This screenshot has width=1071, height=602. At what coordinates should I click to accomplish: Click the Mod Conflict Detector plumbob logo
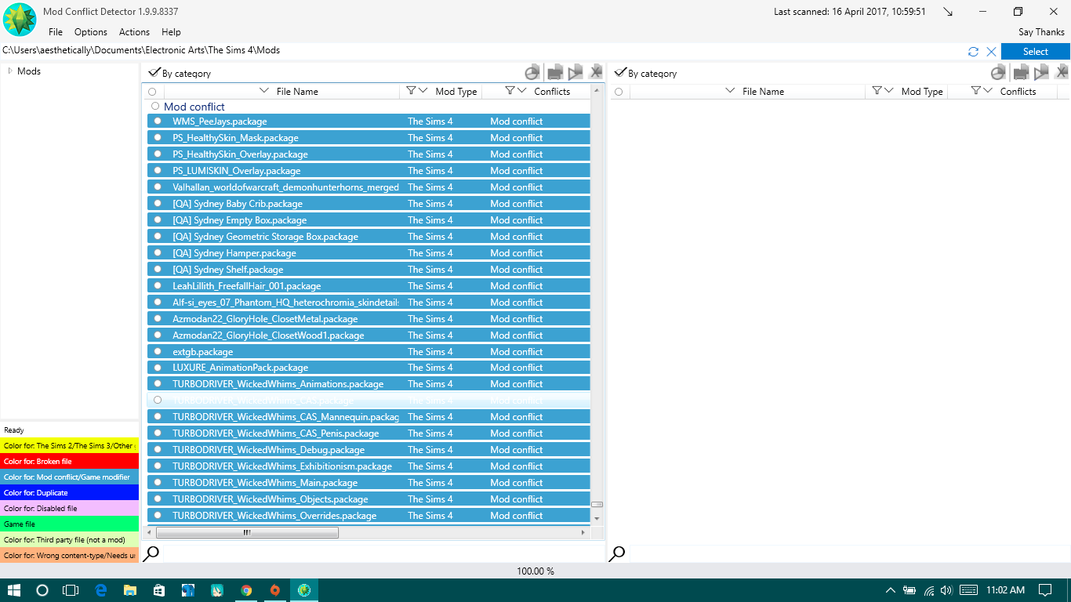tap(20, 20)
